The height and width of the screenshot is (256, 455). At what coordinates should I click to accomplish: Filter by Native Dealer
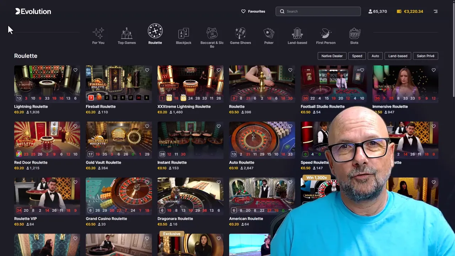(x=332, y=56)
